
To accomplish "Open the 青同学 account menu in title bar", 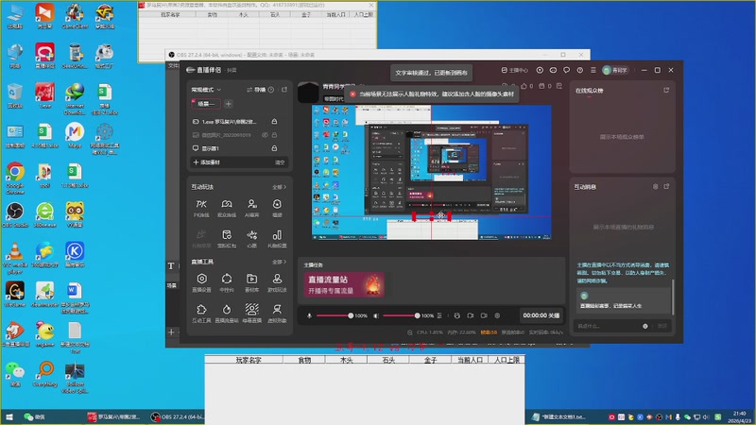I will 615,70.
